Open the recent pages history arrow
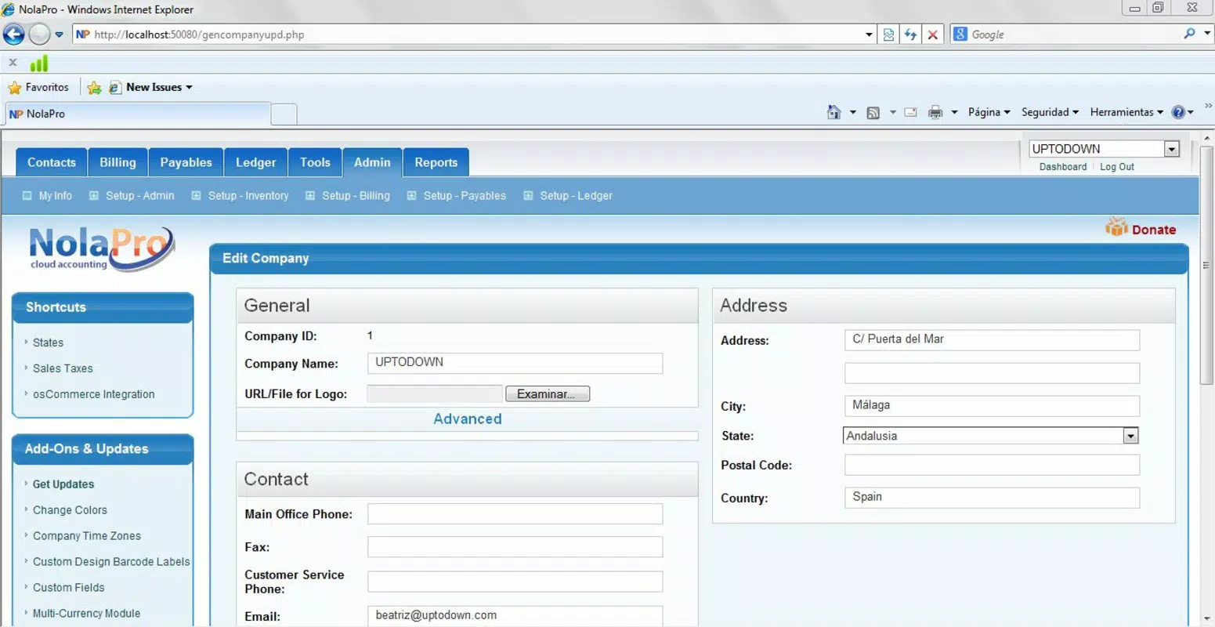1215x627 pixels. (59, 34)
